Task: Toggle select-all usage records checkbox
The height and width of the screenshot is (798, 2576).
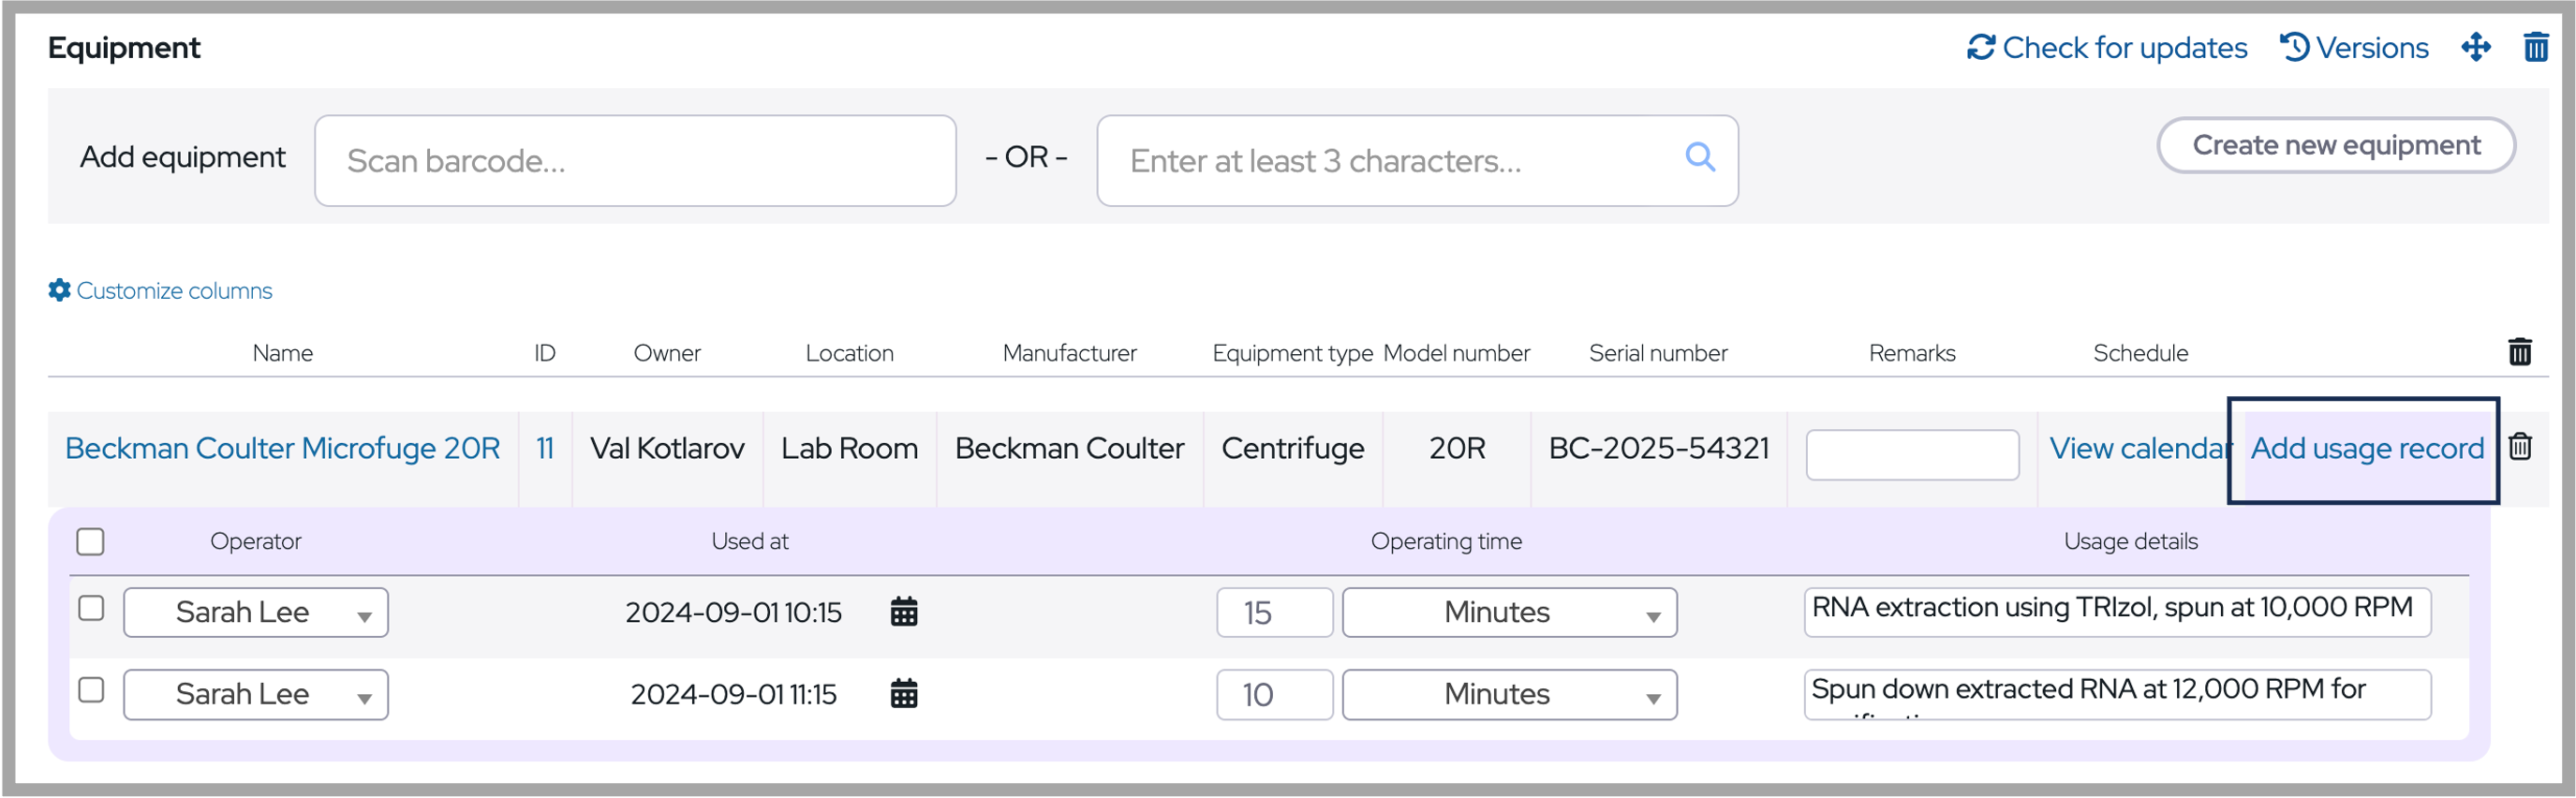Action: click(x=91, y=541)
